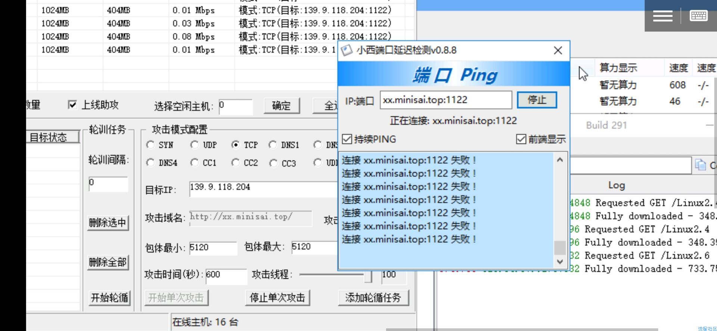The image size is (717, 331).
Task: Click the 0.03 Mbps speed cell
Action: tap(193, 24)
